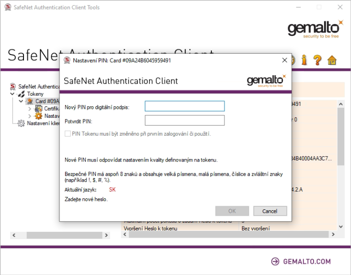The height and width of the screenshot is (275, 351).
Task: Expand the Nastavení tree node
Action: (30, 116)
